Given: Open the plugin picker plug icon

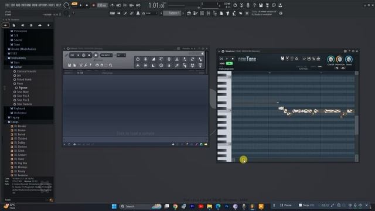Looking at the screenshot, I should tap(228, 13).
